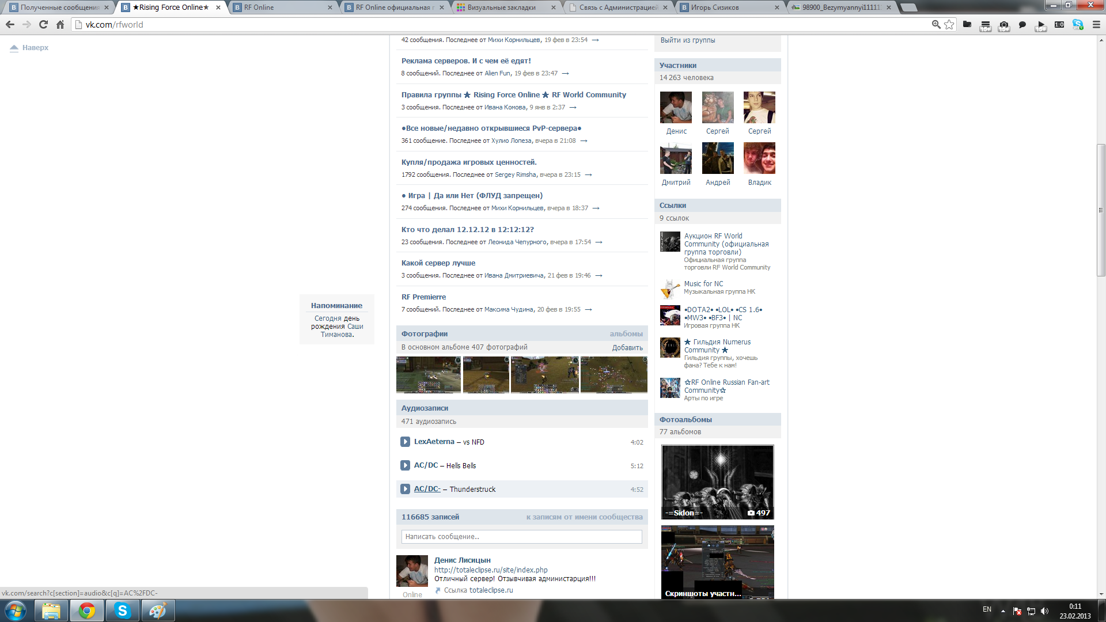Viewport: 1106px width, 622px height.
Task: Click arrow after Михи Корнильцев 18:37
Action: pos(596,208)
